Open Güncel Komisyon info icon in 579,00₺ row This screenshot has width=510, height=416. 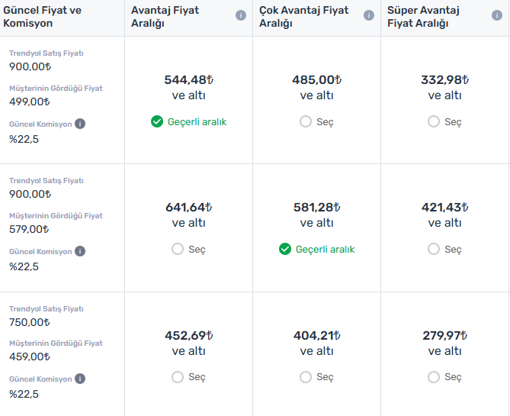tap(80, 251)
